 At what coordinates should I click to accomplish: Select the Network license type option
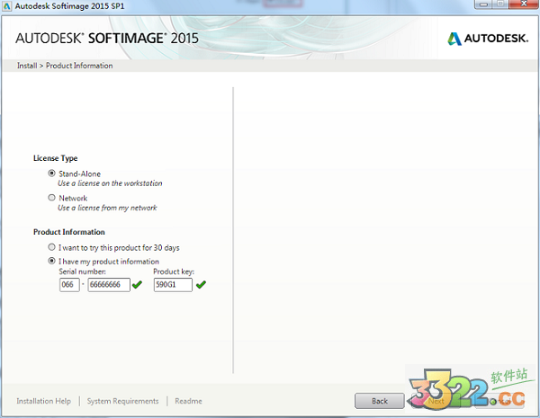click(51, 198)
